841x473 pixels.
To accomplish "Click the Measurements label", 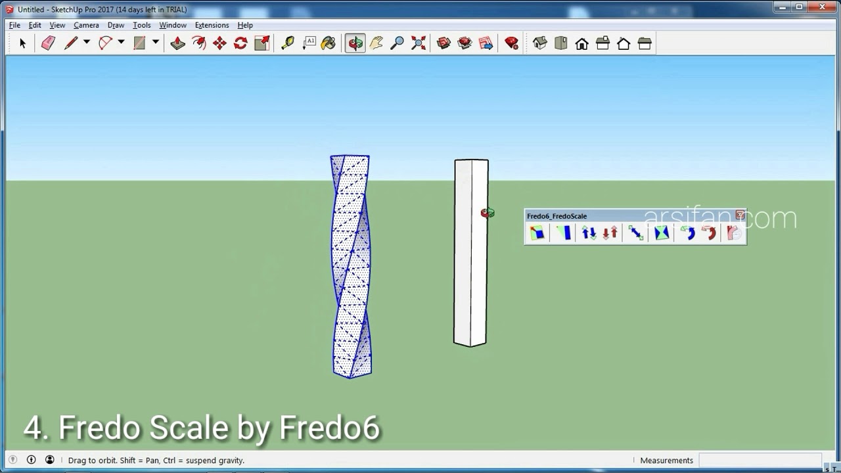I will coord(666,461).
